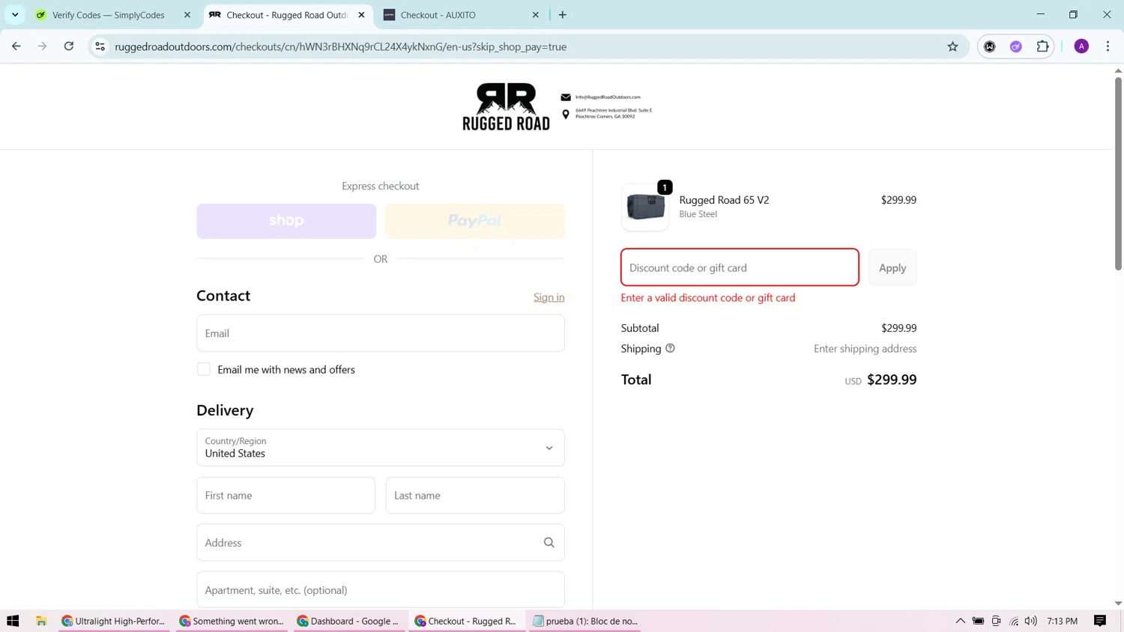This screenshot has width=1124, height=632.
Task: Click the $299.99 total amount
Action: pos(892,380)
